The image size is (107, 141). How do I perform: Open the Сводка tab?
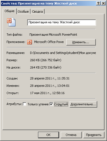pos(37,12)
